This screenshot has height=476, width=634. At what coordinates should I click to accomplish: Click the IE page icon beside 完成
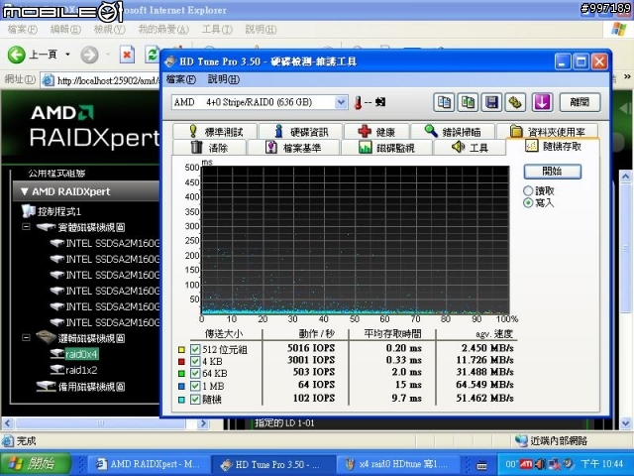[8, 440]
